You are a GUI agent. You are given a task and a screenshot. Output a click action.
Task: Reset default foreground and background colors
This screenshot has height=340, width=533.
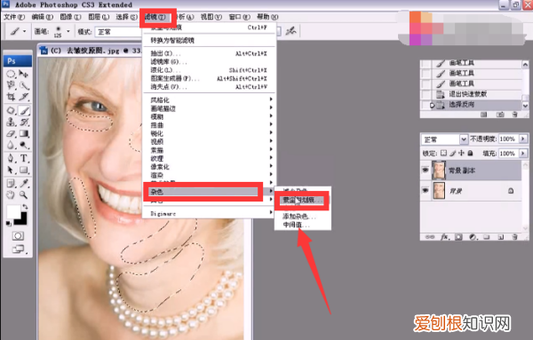9,224
